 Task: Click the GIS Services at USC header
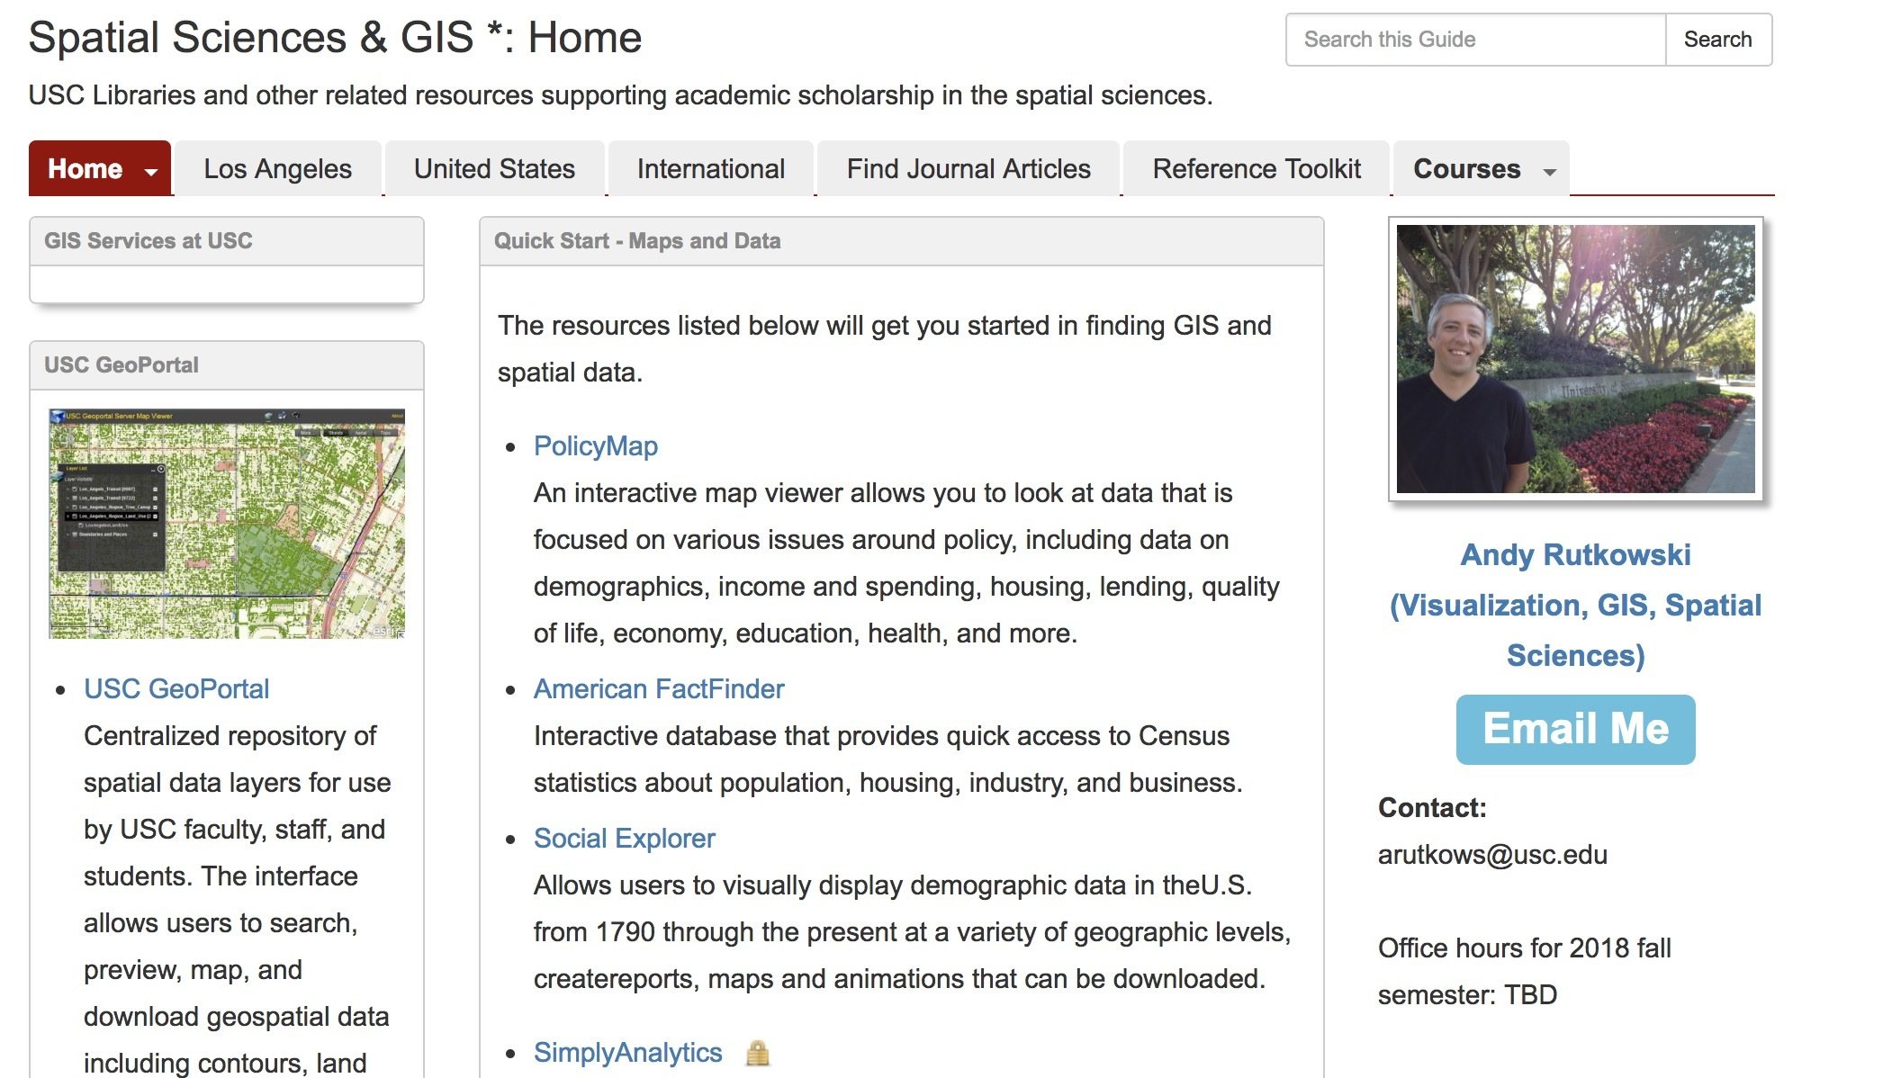pos(149,241)
